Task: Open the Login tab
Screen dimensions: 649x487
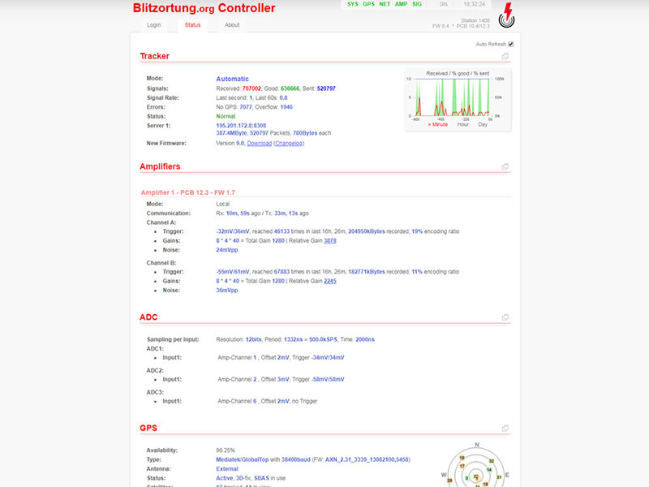Action: pos(153,25)
